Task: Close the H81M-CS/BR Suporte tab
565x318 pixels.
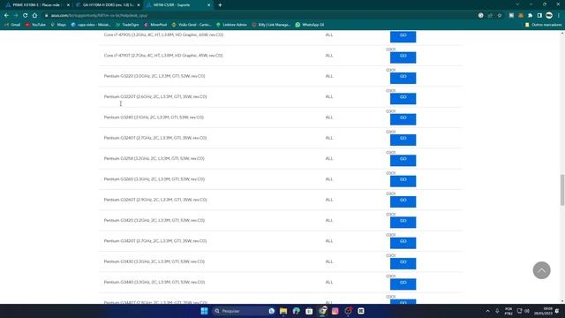Action: click(208, 5)
